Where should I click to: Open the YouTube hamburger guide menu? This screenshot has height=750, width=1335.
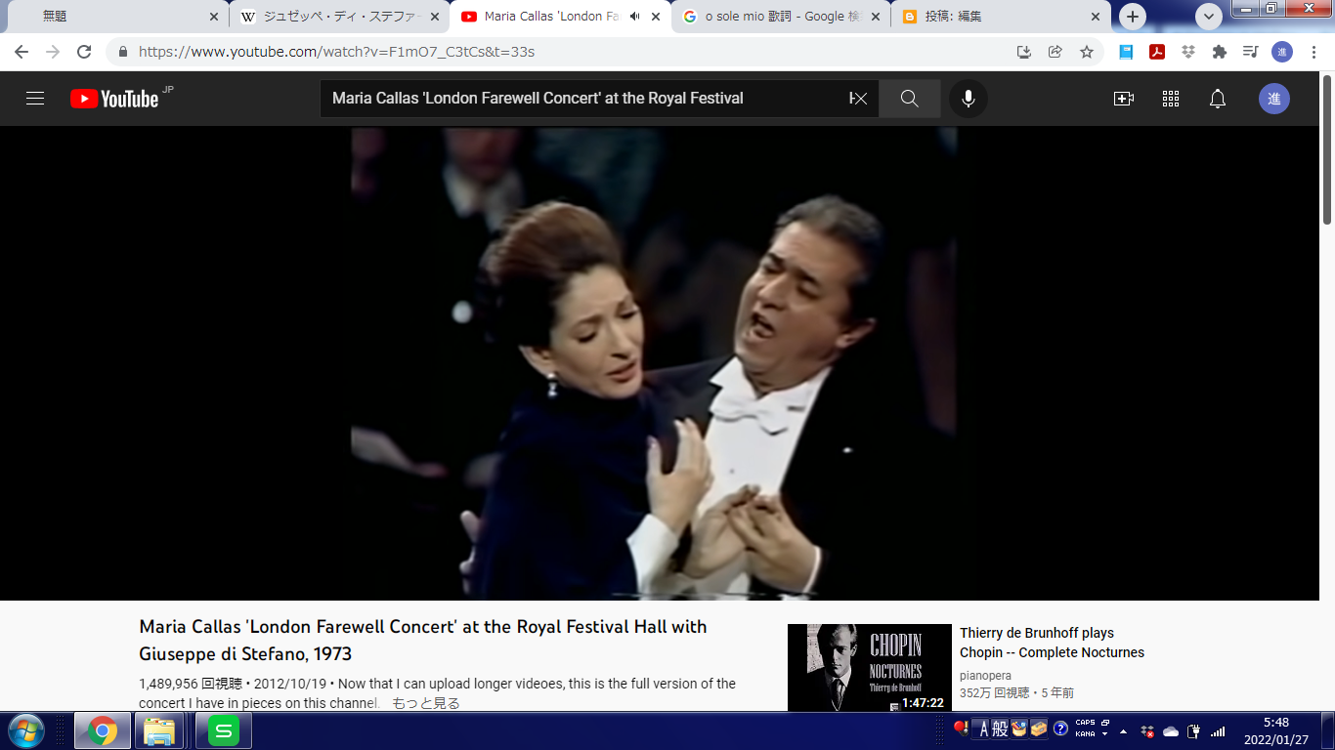35,99
